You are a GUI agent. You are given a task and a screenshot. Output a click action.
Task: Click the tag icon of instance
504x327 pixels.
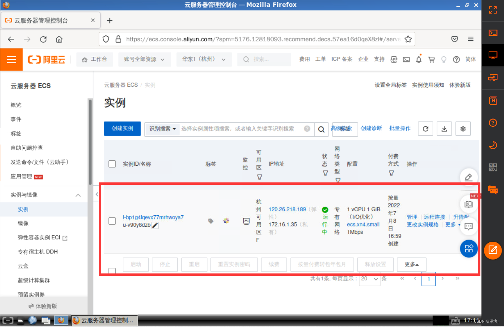tap(211, 221)
